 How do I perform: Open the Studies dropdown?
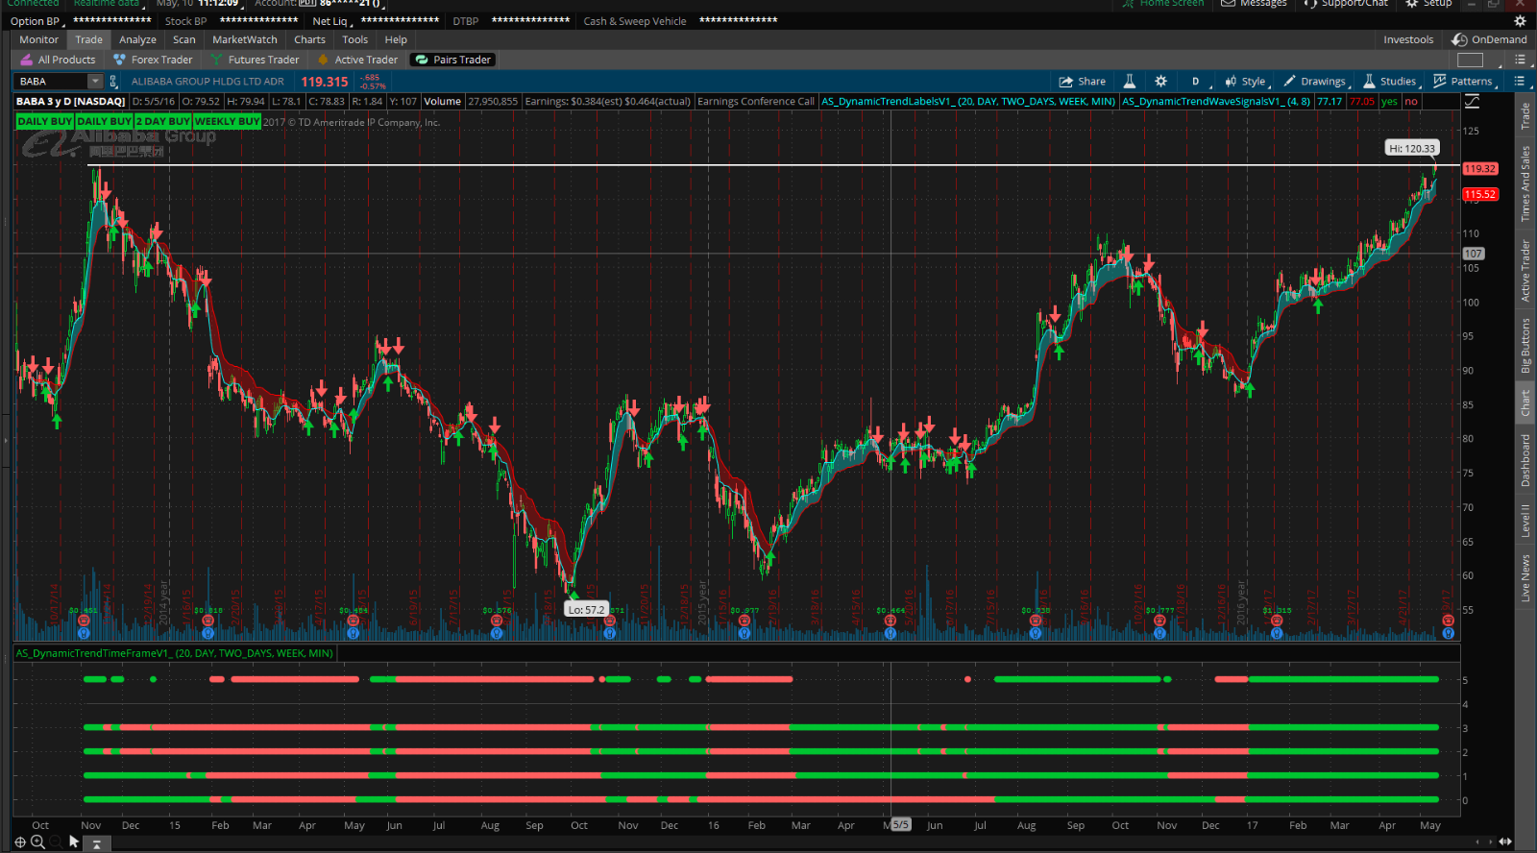pos(1390,82)
